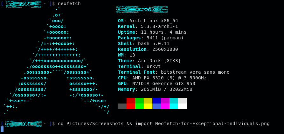284x134 pixels.
Task: Click 'cd Pictures/Screenshots' command text
Action: (x=91, y=124)
